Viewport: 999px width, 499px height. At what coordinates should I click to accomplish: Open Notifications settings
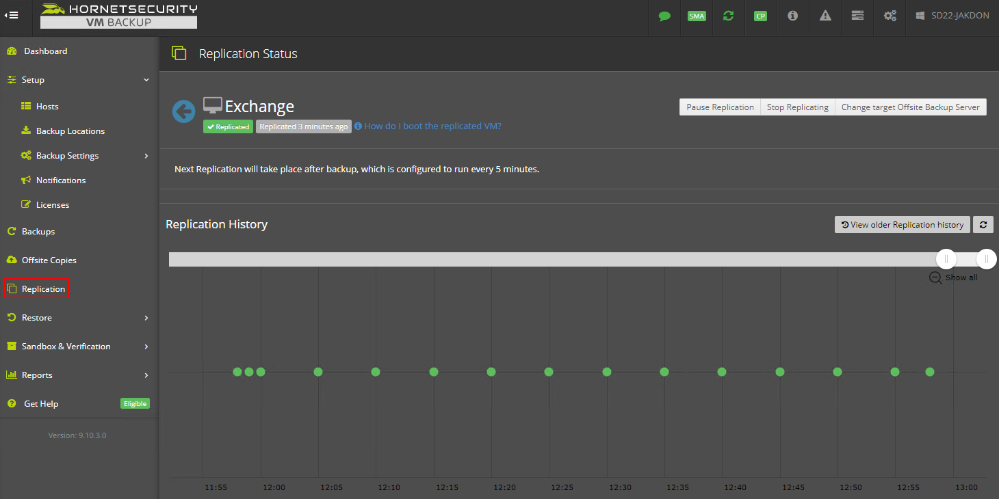(x=61, y=180)
